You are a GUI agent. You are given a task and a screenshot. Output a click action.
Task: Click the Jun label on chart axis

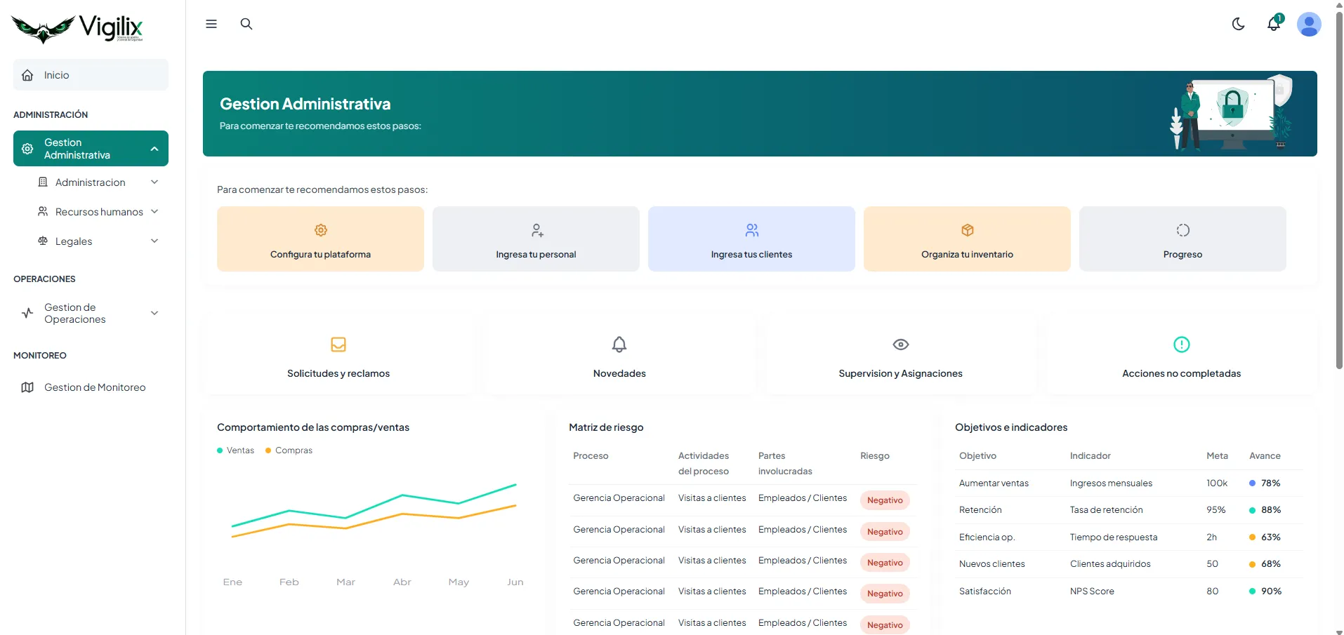tap(515, 582)
